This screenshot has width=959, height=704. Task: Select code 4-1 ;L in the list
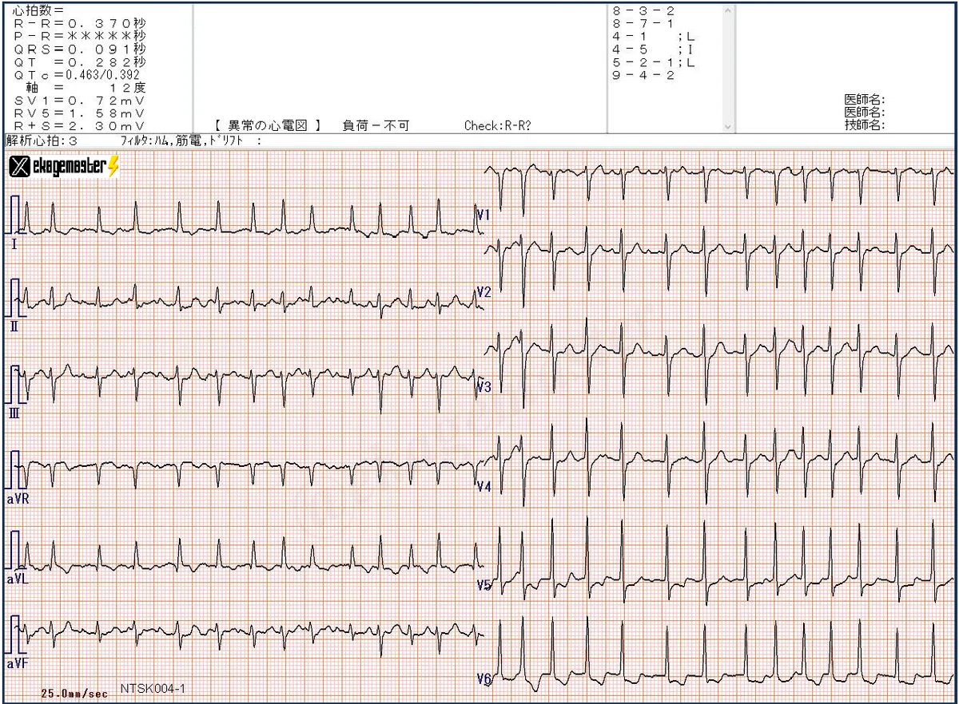654,37
